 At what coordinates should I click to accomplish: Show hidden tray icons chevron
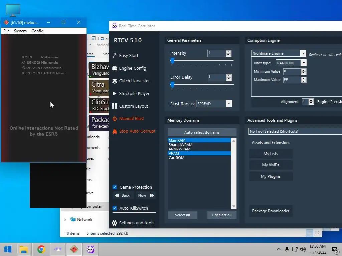[279, 249]
